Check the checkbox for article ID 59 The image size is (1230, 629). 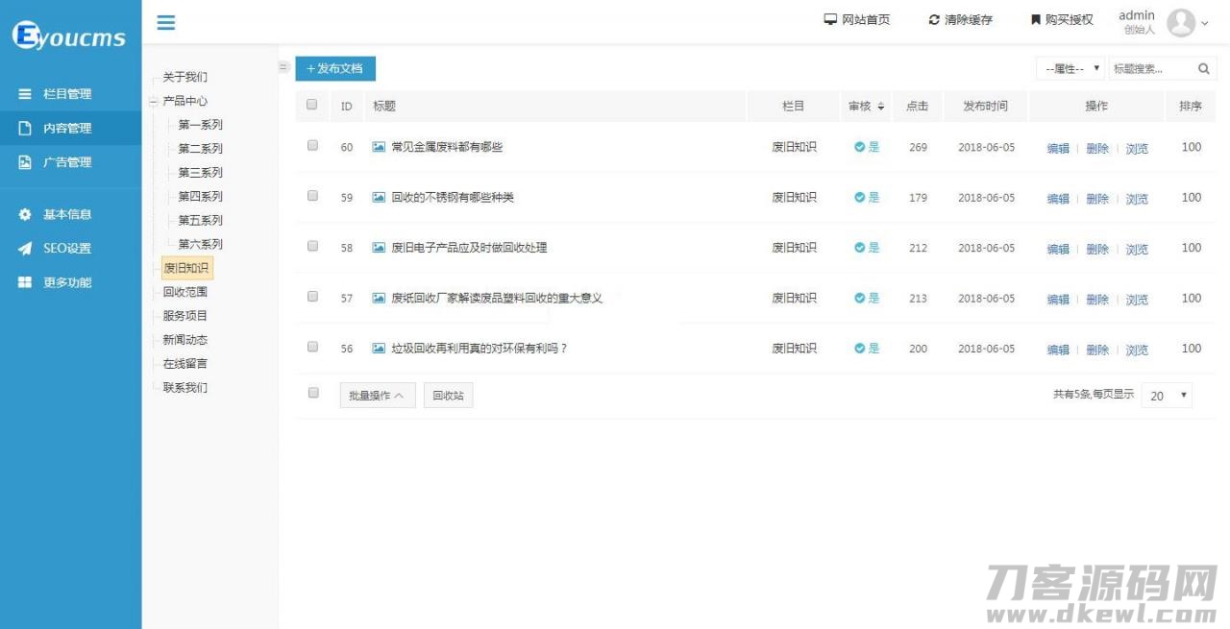[311, 197]
